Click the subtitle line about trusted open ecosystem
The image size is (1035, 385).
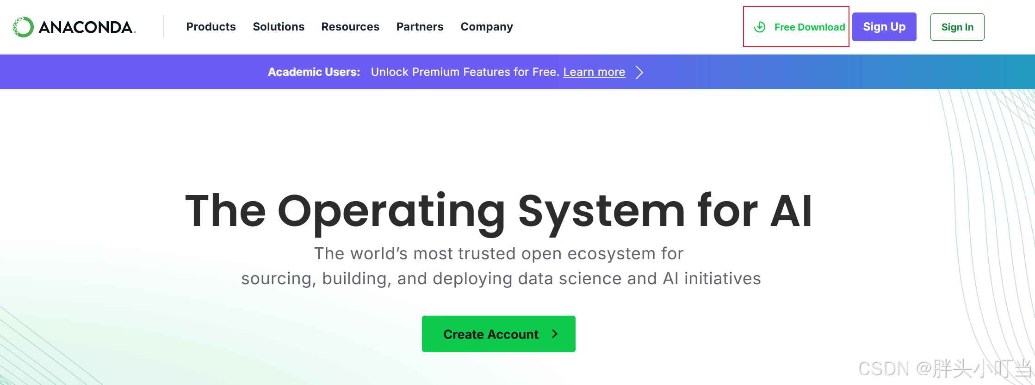tap(499, 253)
